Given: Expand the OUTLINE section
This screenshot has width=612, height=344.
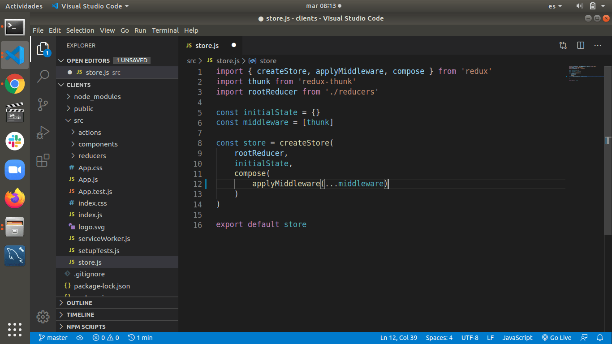Looking at the screenshot, I should [80, 303].
